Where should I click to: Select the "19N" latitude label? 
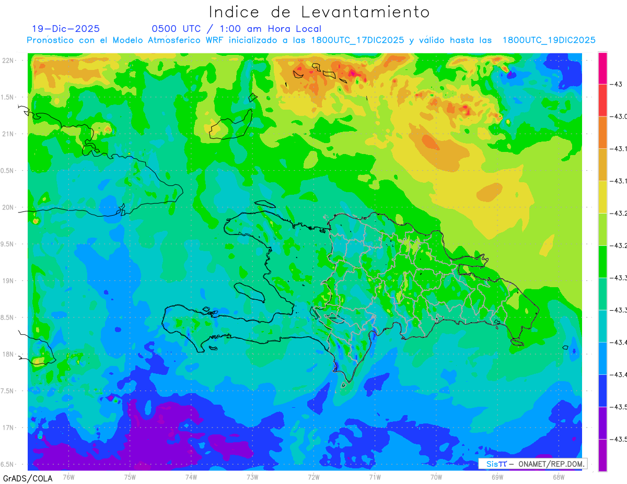click(8, 280)
